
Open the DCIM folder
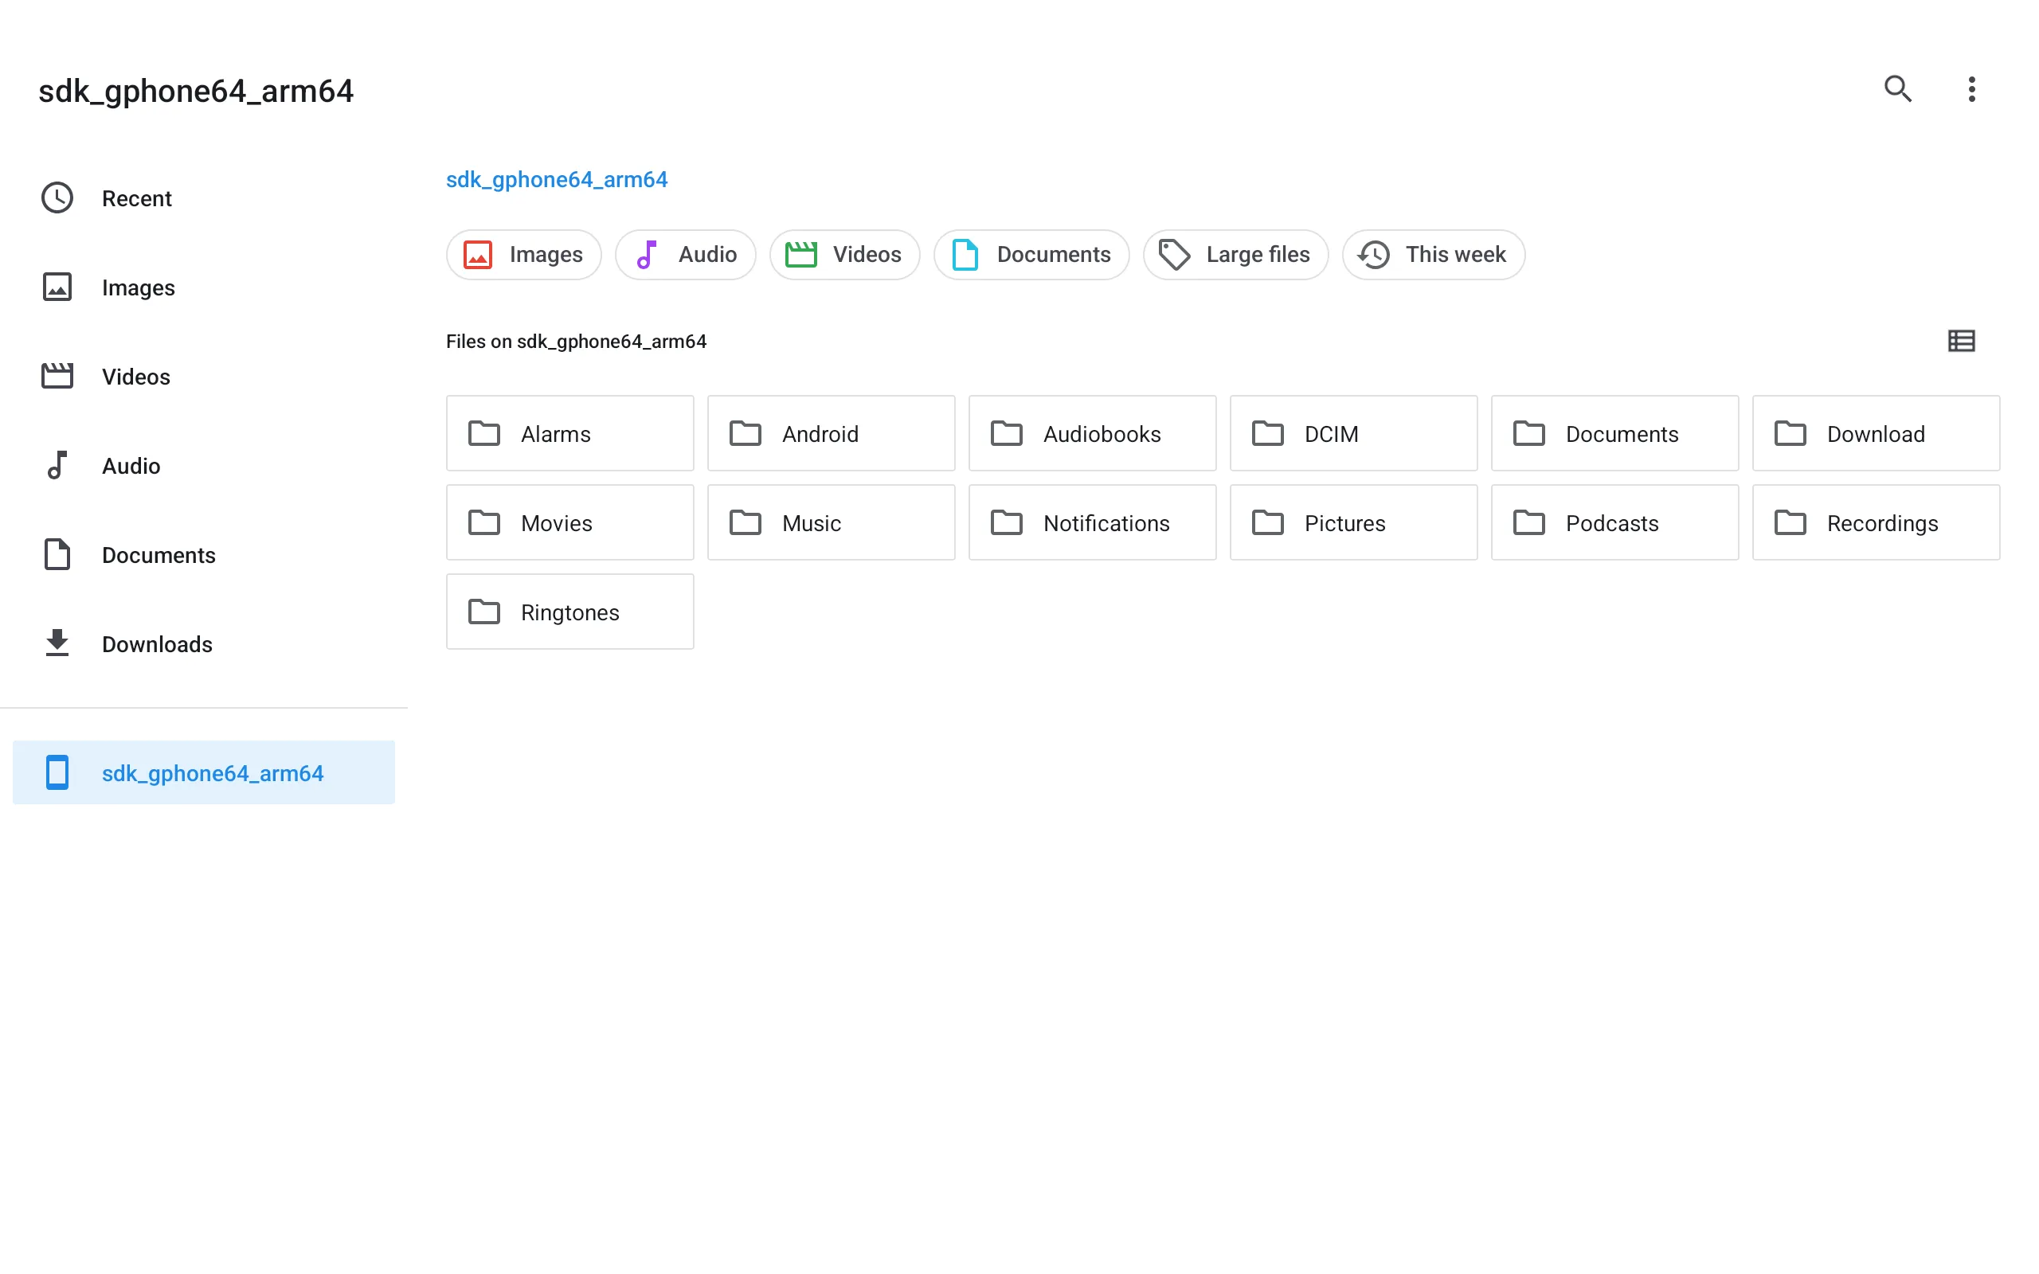pyautogui.click(x=1353, y=433)
